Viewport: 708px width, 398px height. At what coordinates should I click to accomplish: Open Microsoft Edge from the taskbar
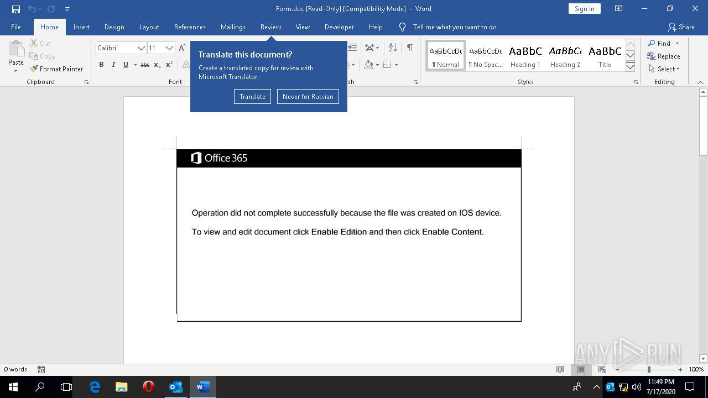[x=95, y=387]
